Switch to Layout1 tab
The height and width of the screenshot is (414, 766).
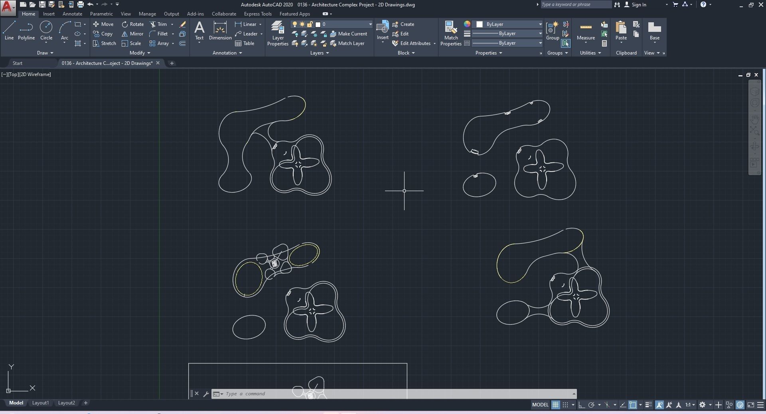(x=40, y=403)
